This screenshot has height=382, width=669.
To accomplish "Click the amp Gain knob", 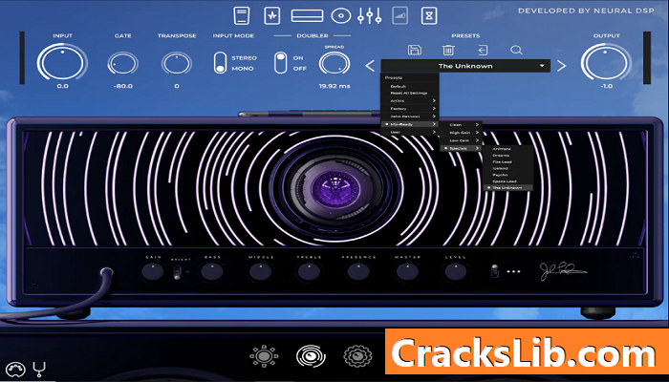I will point(153,271).
